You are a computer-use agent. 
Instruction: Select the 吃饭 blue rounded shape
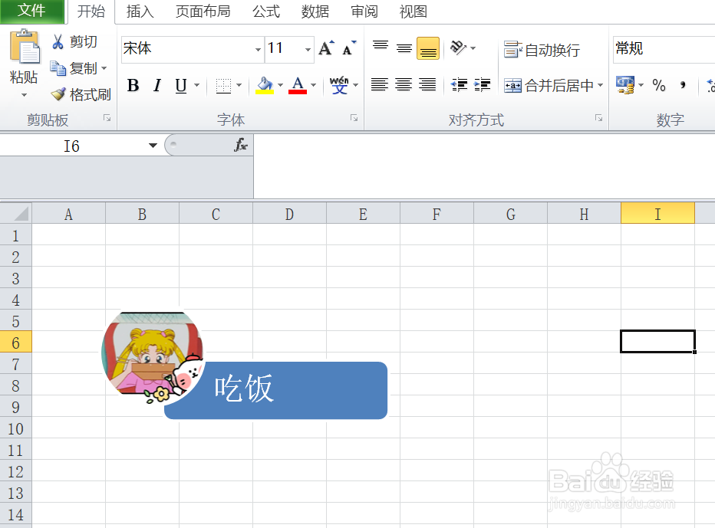(276, 390)
